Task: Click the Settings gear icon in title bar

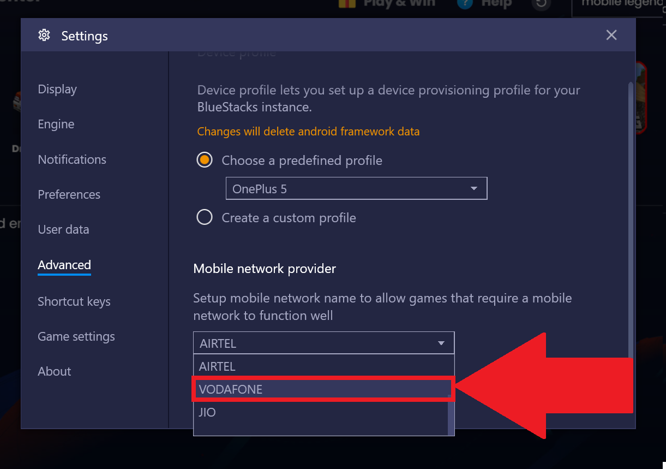Action: click(44, 35)
